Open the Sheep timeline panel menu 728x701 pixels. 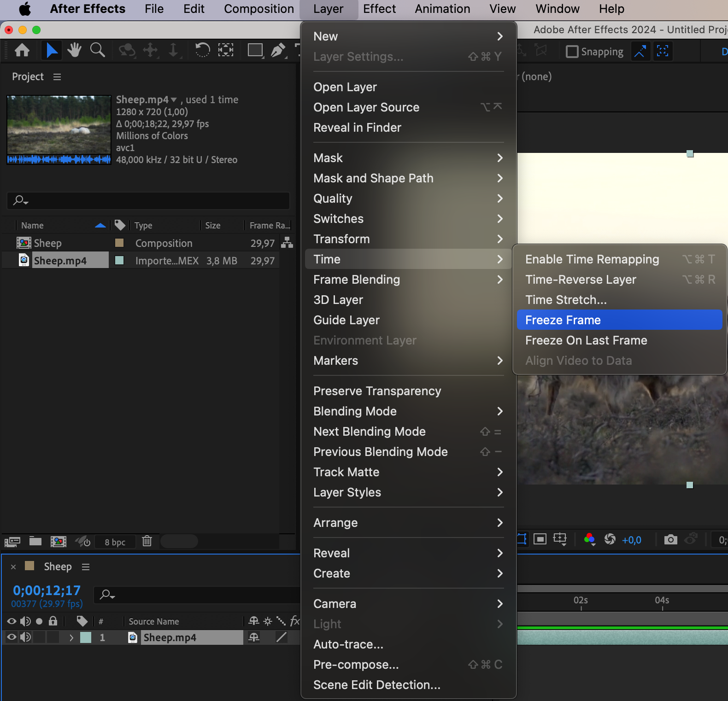86,567
